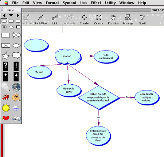Select the small rectangle shape in palette
The height and width of the screenshot is (157, 164).
(11, 21)
